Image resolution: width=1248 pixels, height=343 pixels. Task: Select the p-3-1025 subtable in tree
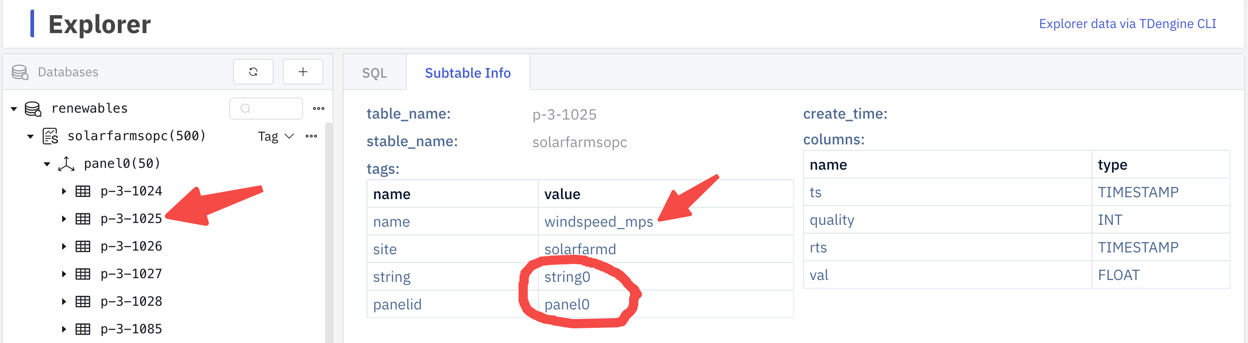(x=131, y=219)
